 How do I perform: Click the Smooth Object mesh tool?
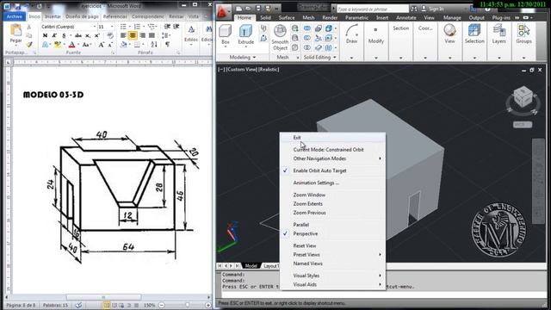pyautogui.click(x=280, y=37)
